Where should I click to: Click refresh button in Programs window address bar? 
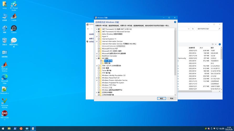[193, 29]
